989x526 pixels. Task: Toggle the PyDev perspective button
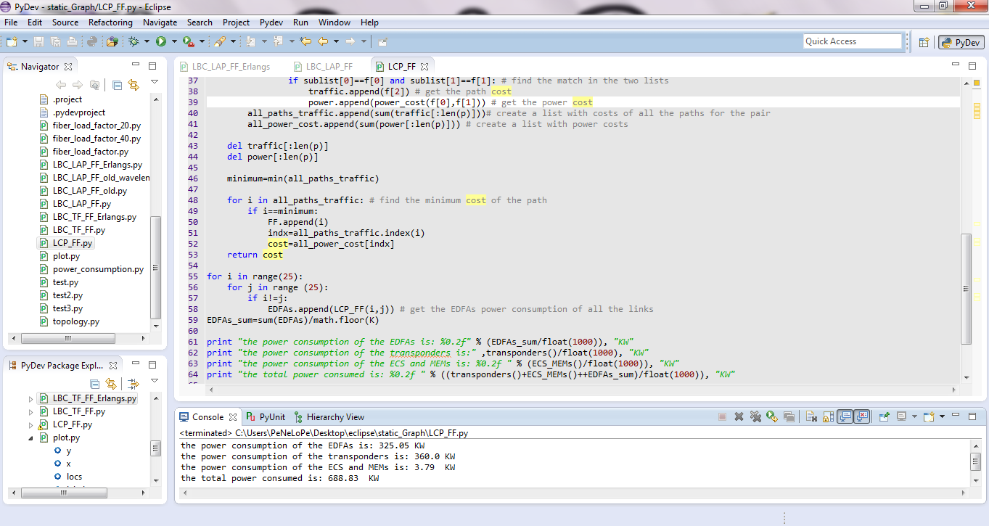(961, 42)
